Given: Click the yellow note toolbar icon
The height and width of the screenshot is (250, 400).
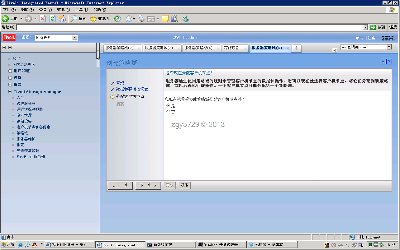Looking at the screenshot, I should click(165, 19).
